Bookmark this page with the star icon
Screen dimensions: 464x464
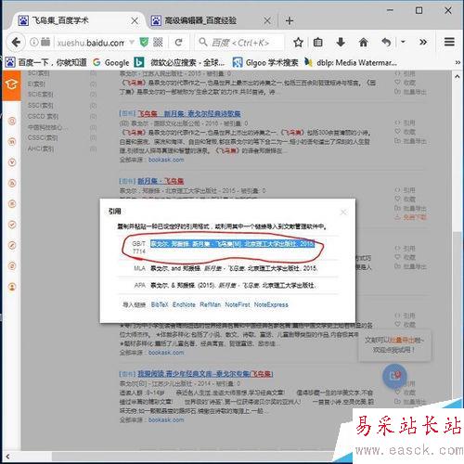click(x=298, y=42)
